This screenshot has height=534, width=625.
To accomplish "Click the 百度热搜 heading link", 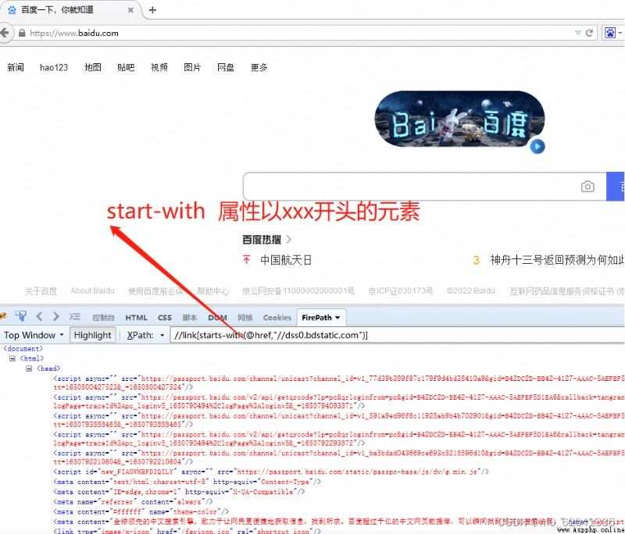I will (262, 240).
